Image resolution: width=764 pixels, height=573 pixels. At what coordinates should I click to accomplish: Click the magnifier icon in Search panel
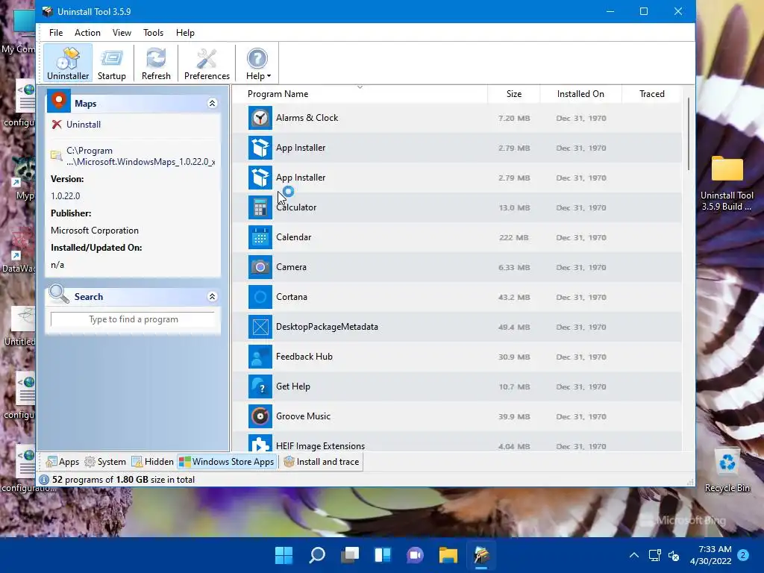point(59,294)
